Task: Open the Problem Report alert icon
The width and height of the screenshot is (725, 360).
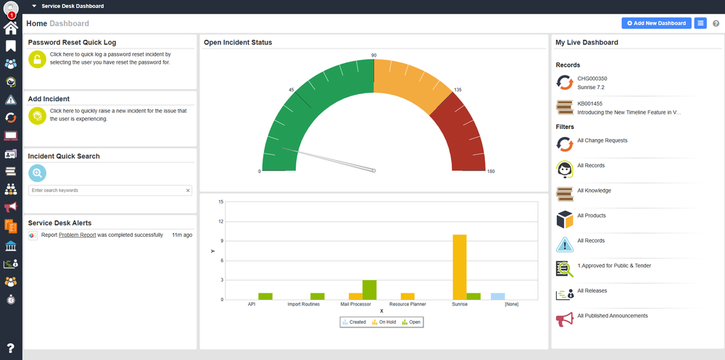Action: pos(33,235)
